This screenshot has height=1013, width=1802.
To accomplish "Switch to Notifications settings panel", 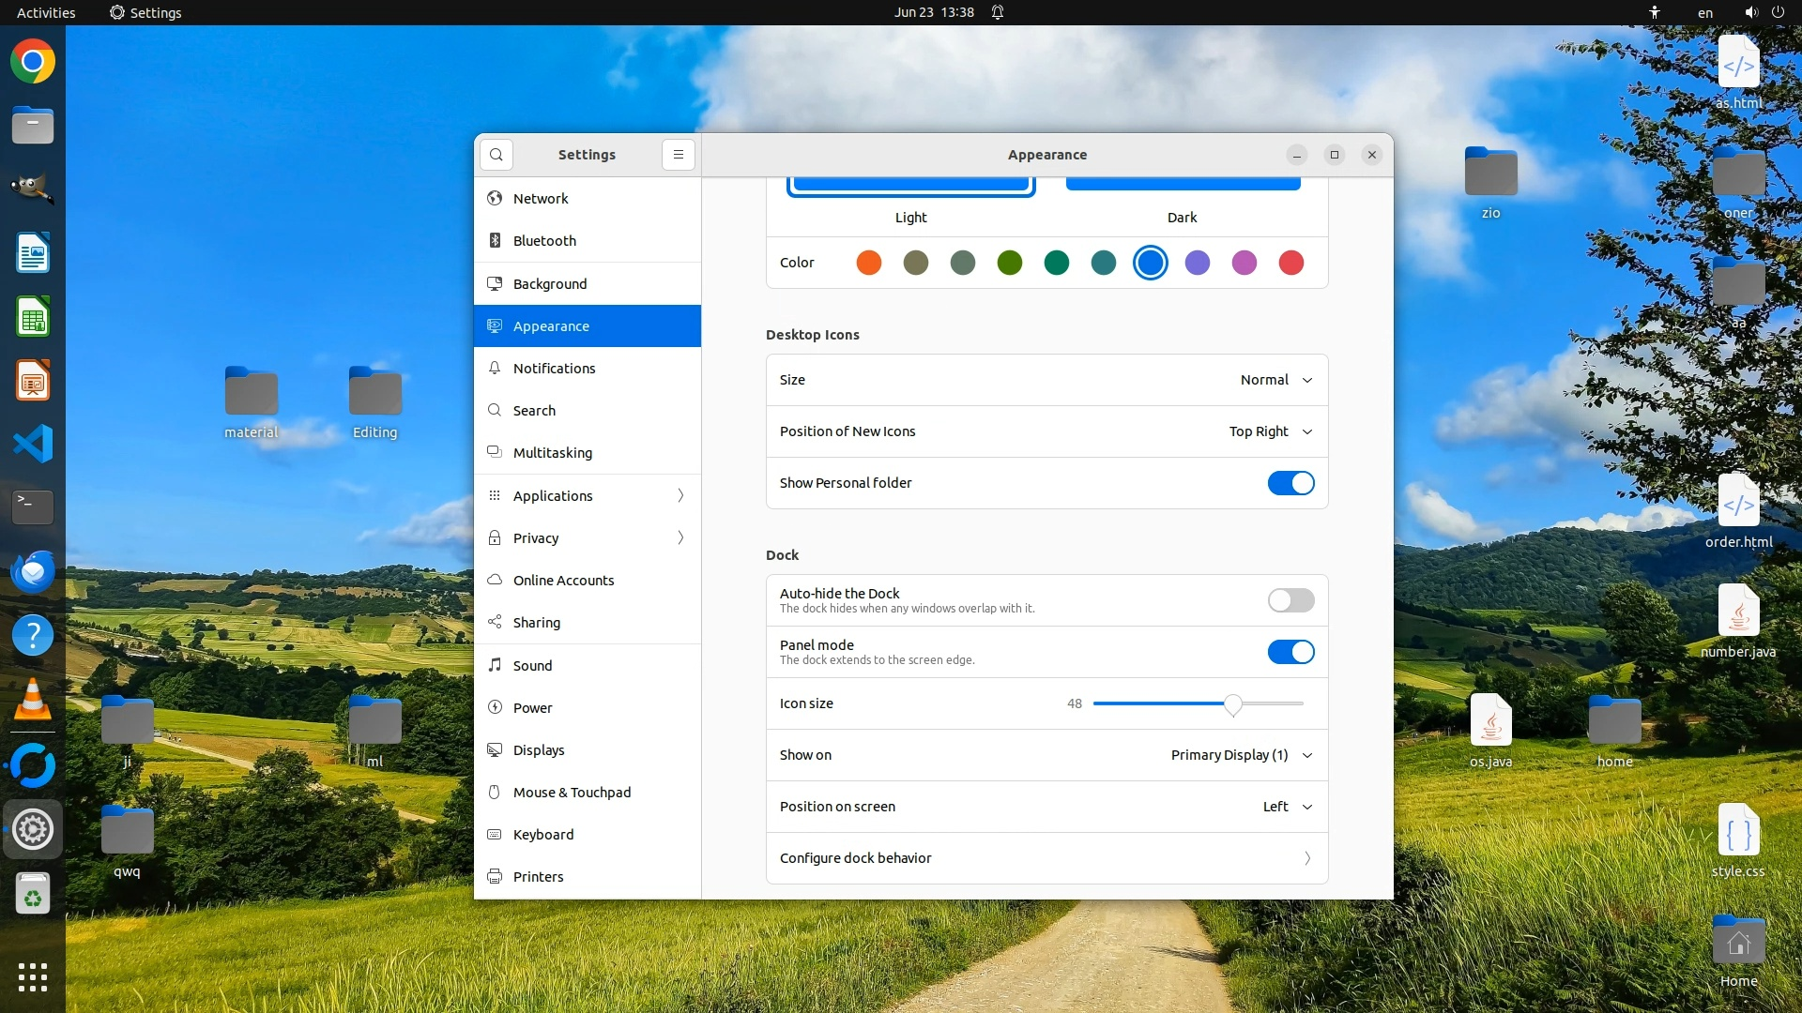I will 554,369.
